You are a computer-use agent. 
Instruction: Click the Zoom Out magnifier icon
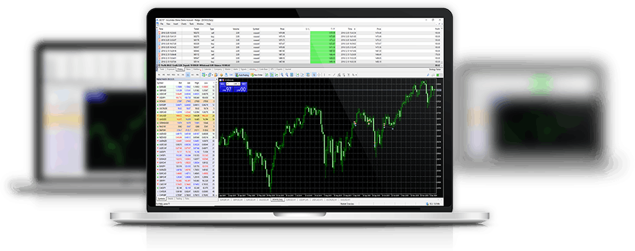[287, 74]
